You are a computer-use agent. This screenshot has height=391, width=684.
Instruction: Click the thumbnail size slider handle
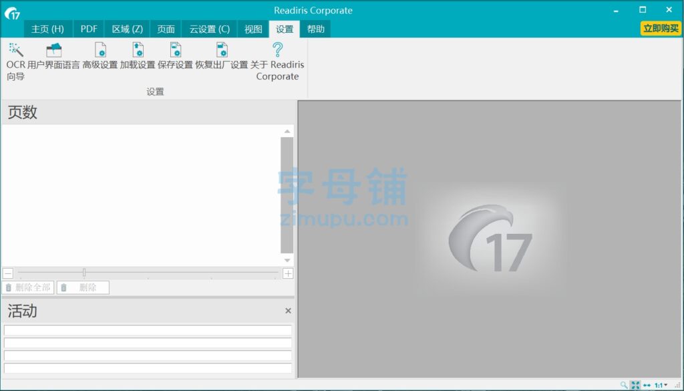pyautogui.click(x=84, y=273)
